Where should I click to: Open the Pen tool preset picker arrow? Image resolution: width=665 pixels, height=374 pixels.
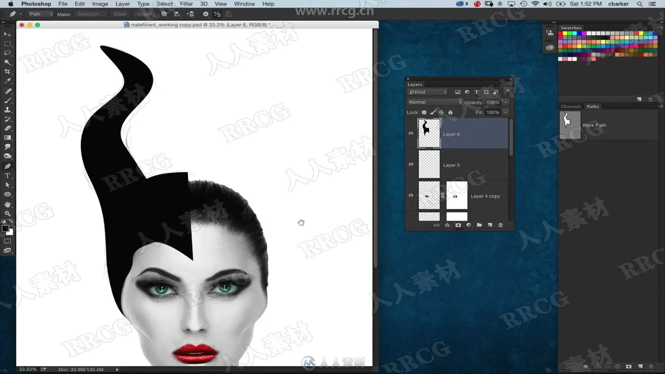pos(21,14)
